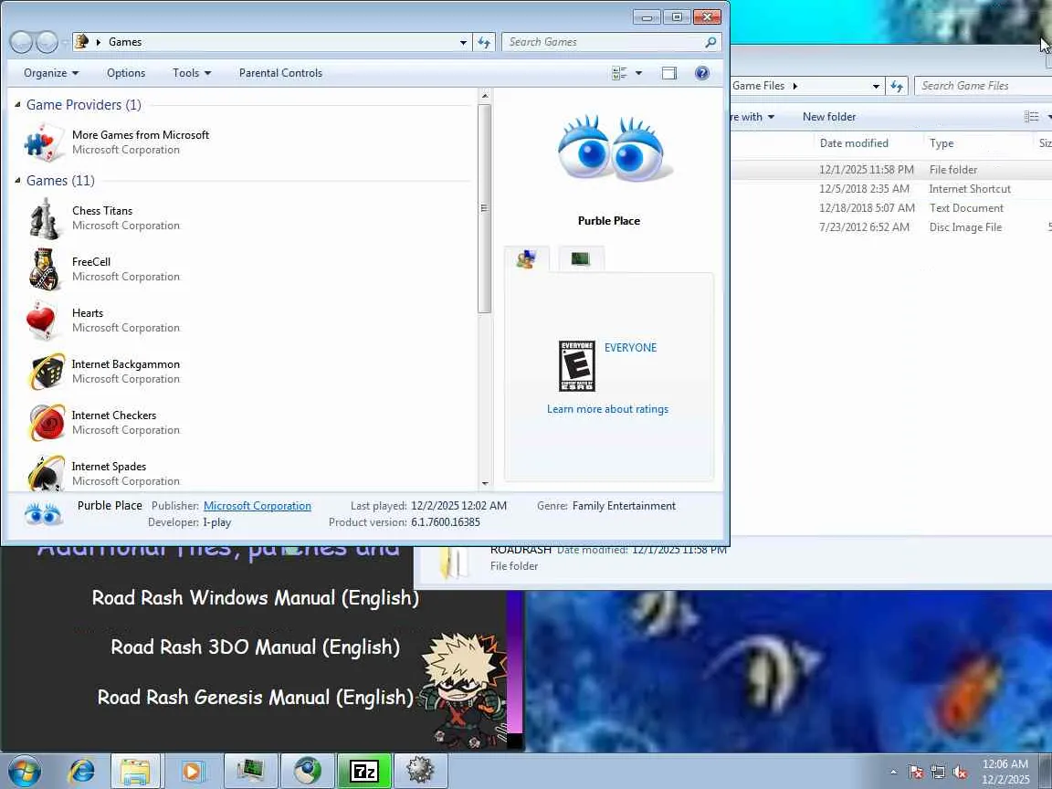Sort by Type column header
Viewport: 1052px width, 789px height.
[942, 142]
